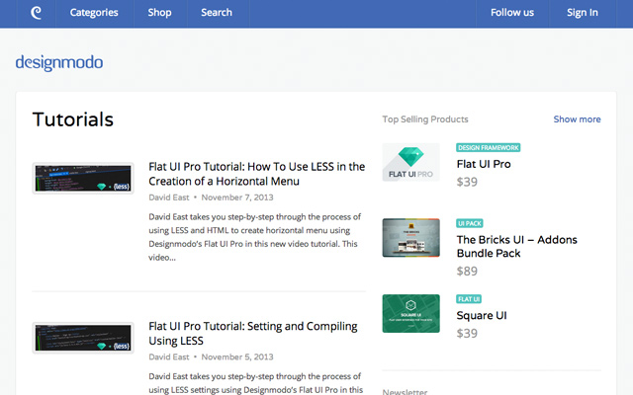Click the Designmodo logo icon in navbar
Image resolution: width=633 pixels, height=395 pixels.
(x=36, y=13)
